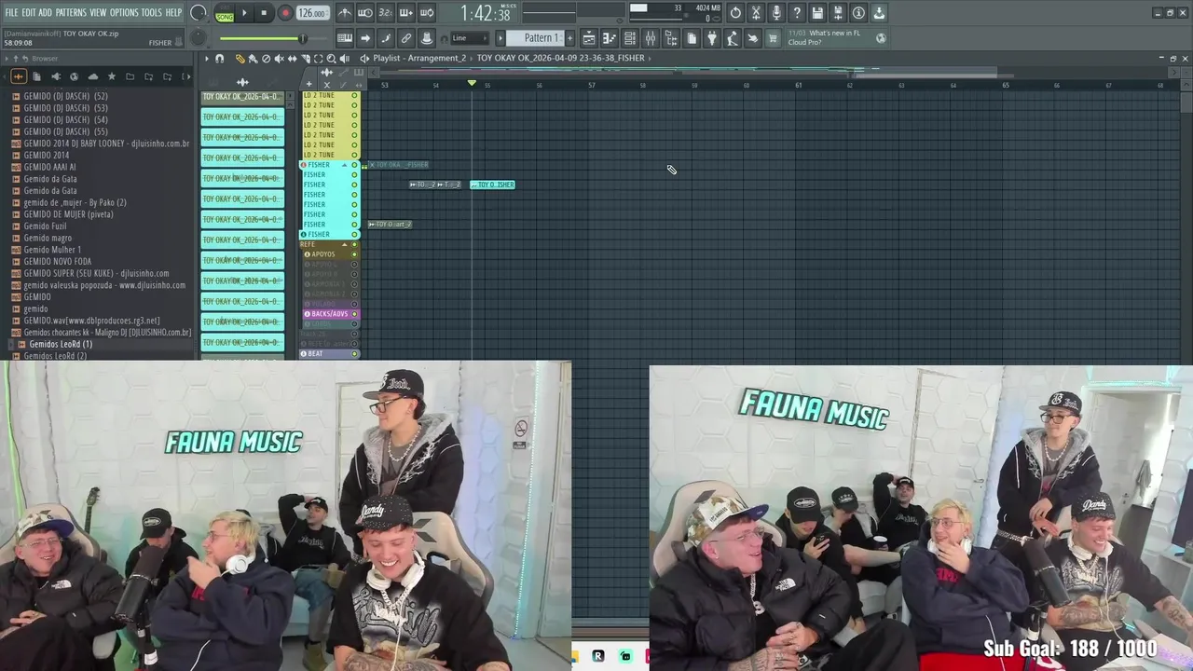
Task: Open the EDIT menu
Action: pyautogui.click(x=29, y=13)
